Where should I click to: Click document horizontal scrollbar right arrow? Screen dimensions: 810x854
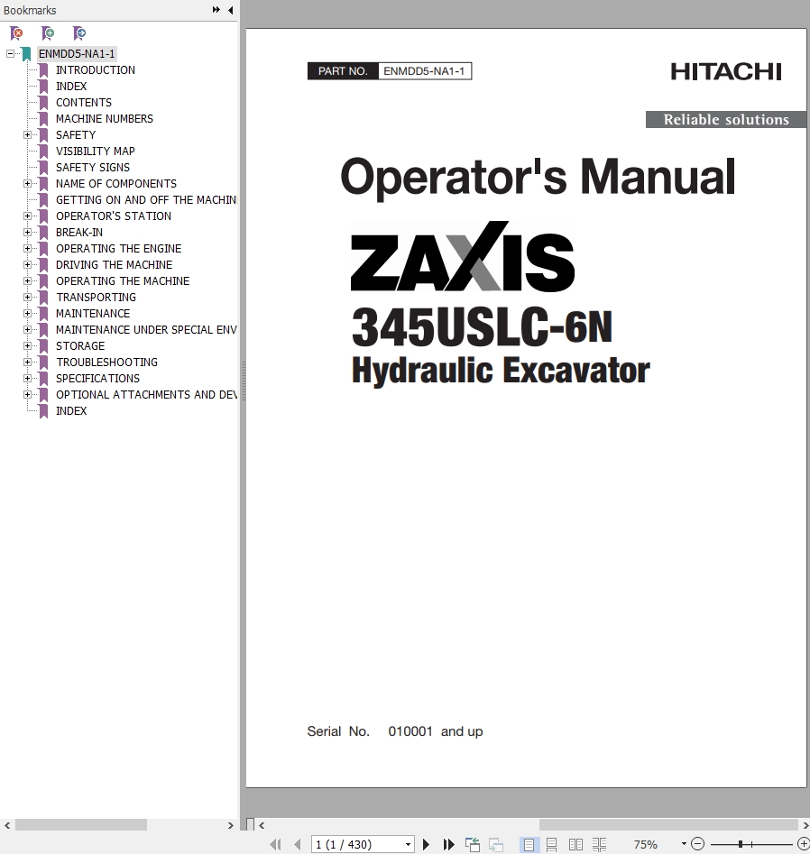[805, 825]
